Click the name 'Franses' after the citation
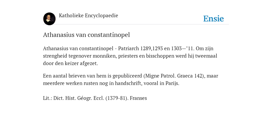Image resolution: width=272 pixels, height=136 pixels. coord(138,98)
